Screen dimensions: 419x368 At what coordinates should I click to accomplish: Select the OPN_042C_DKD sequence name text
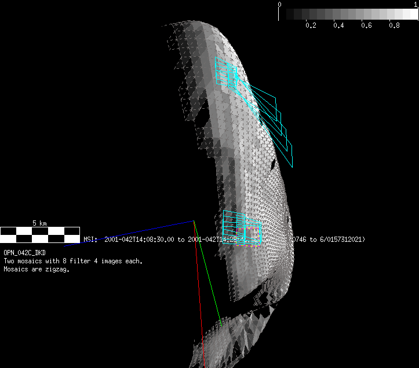[x=24, y=253]
